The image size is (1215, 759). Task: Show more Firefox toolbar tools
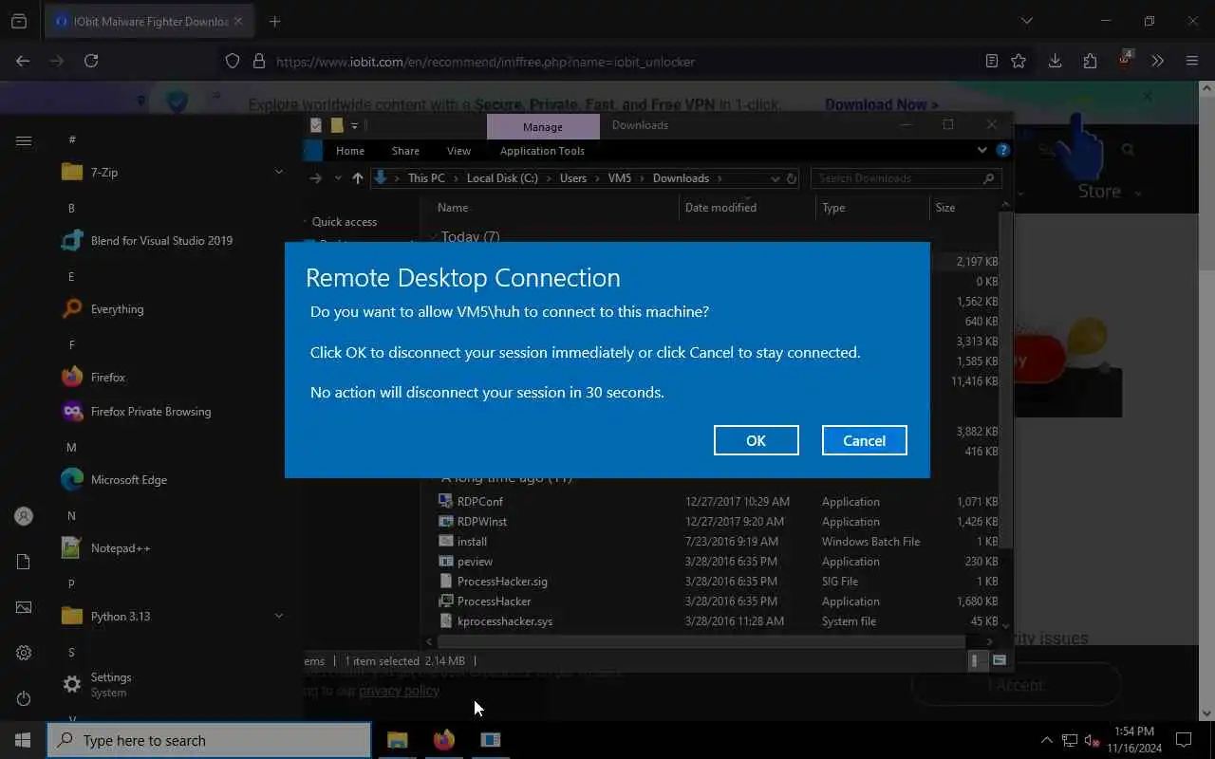tap(1157, 61)
